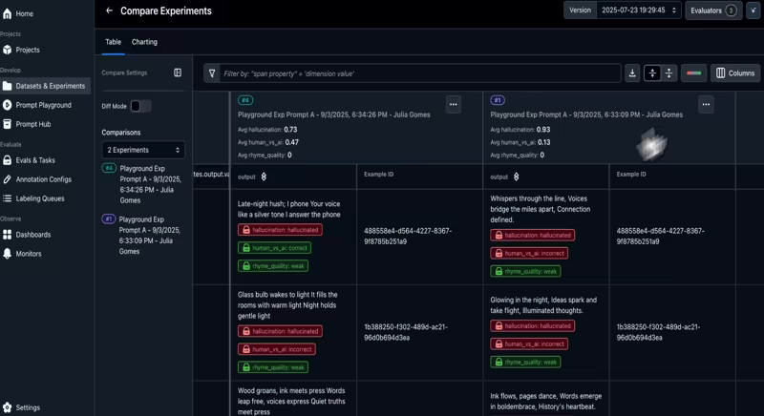The width and height of the screenshot is (764, 416).
Task: Open the three-dot menu for experiment #4
Action: point(453,104)
